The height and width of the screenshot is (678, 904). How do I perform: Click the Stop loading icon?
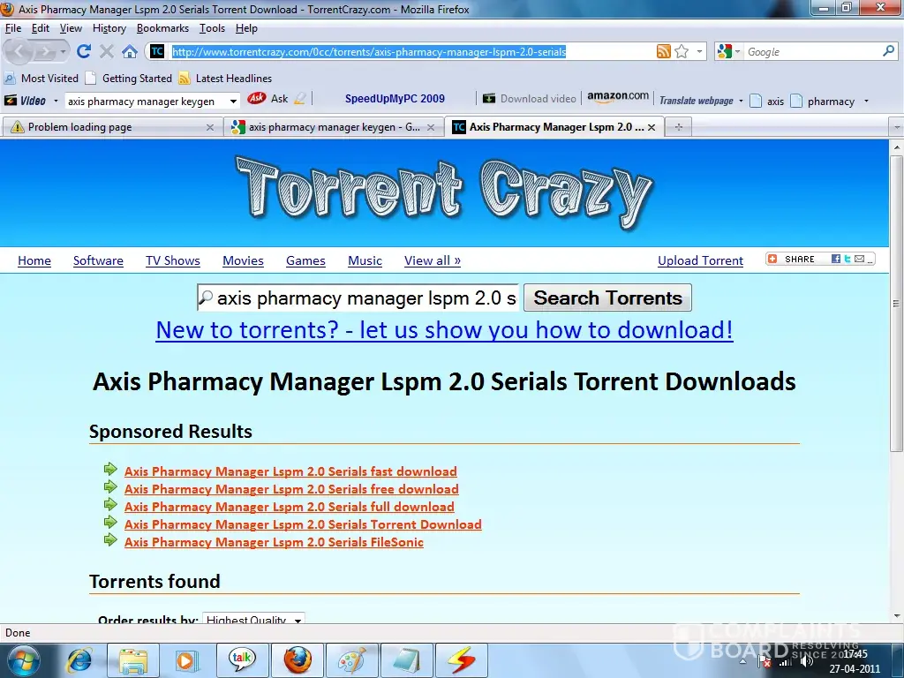click(107, 51)
